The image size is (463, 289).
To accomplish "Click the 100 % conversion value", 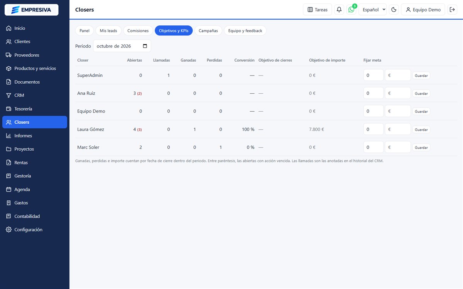I will (248, 129).
